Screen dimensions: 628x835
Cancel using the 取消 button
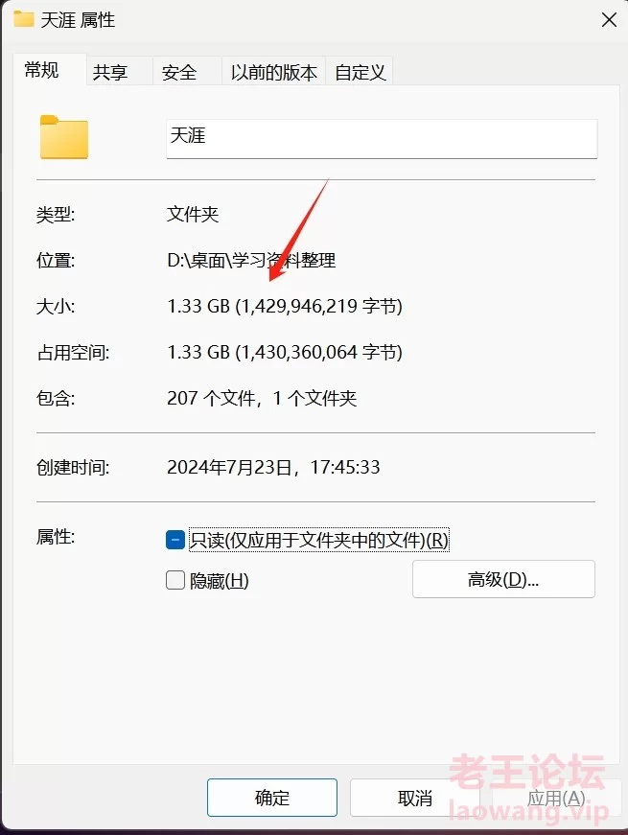pyautogui.click(x=415, y=798)
